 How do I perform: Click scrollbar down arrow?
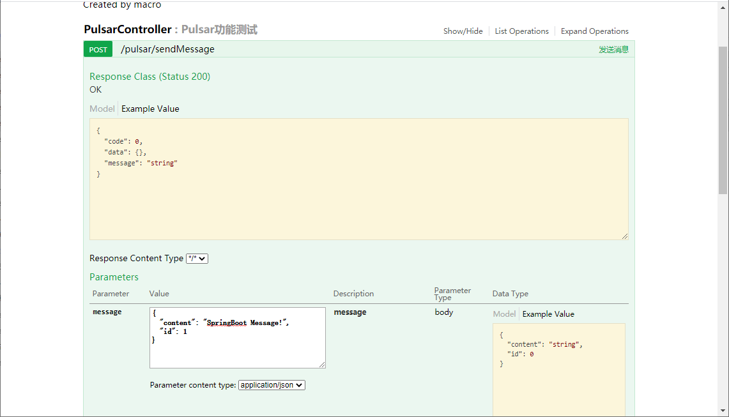click(x=723, y=411)
